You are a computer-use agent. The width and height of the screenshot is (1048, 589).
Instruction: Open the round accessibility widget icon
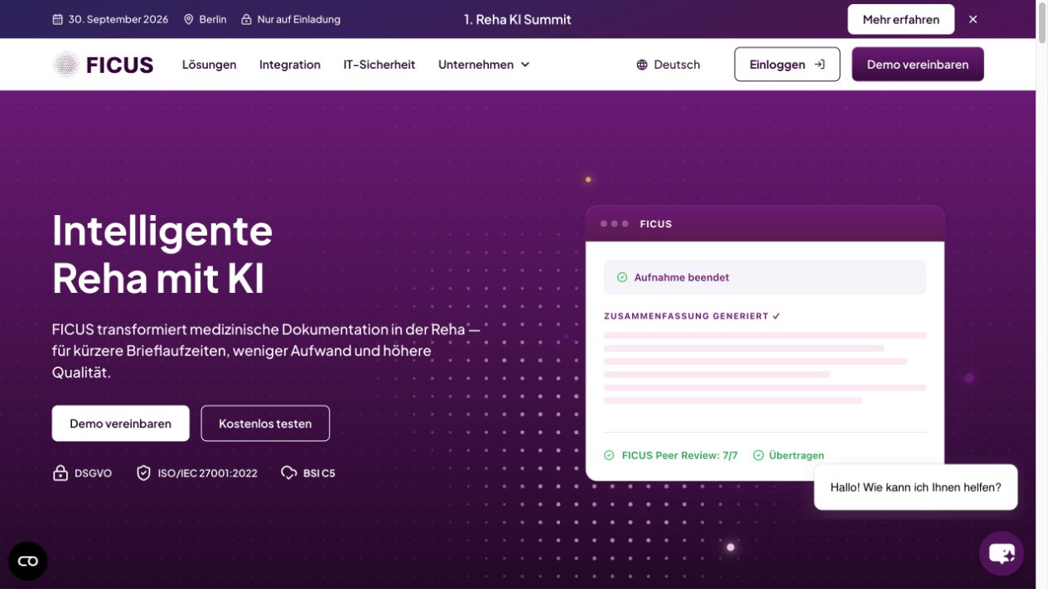(x=28, y=561)
